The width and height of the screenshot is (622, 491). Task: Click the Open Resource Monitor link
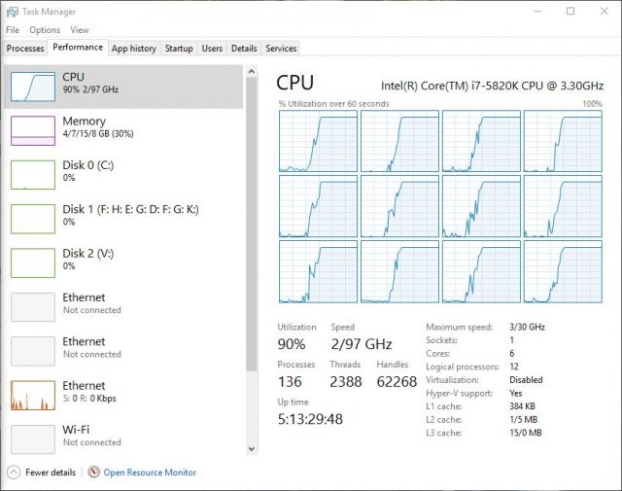point(150,473)
